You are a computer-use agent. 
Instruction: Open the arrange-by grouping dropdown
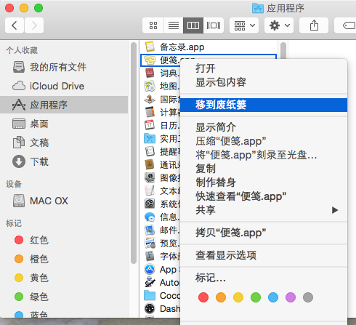coord(244,25)
